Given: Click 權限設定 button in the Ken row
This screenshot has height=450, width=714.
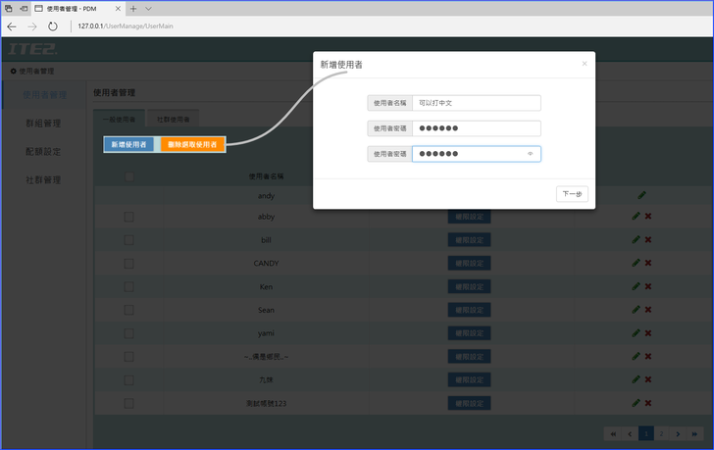Looking at the screenshot, I should (469, 286).
